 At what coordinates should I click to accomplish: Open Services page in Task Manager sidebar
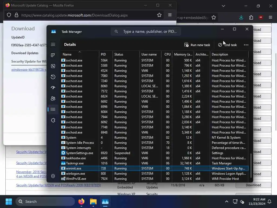(53, 120)
